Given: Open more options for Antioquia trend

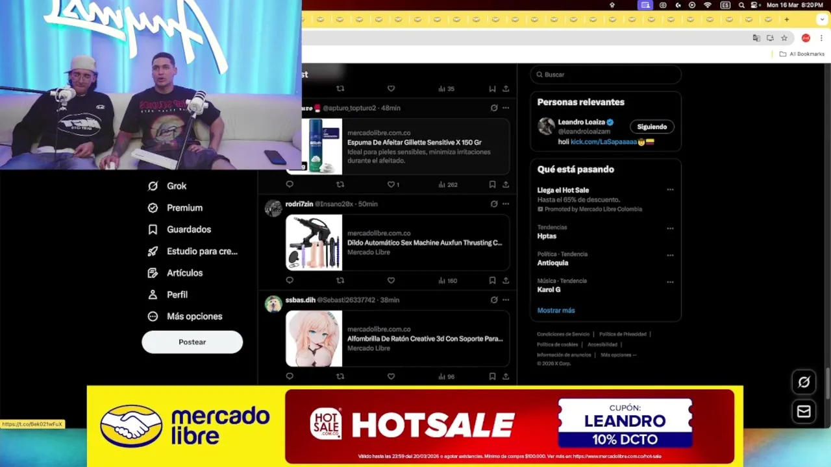Looking at the screenshot, I should [x=670, y=255].
